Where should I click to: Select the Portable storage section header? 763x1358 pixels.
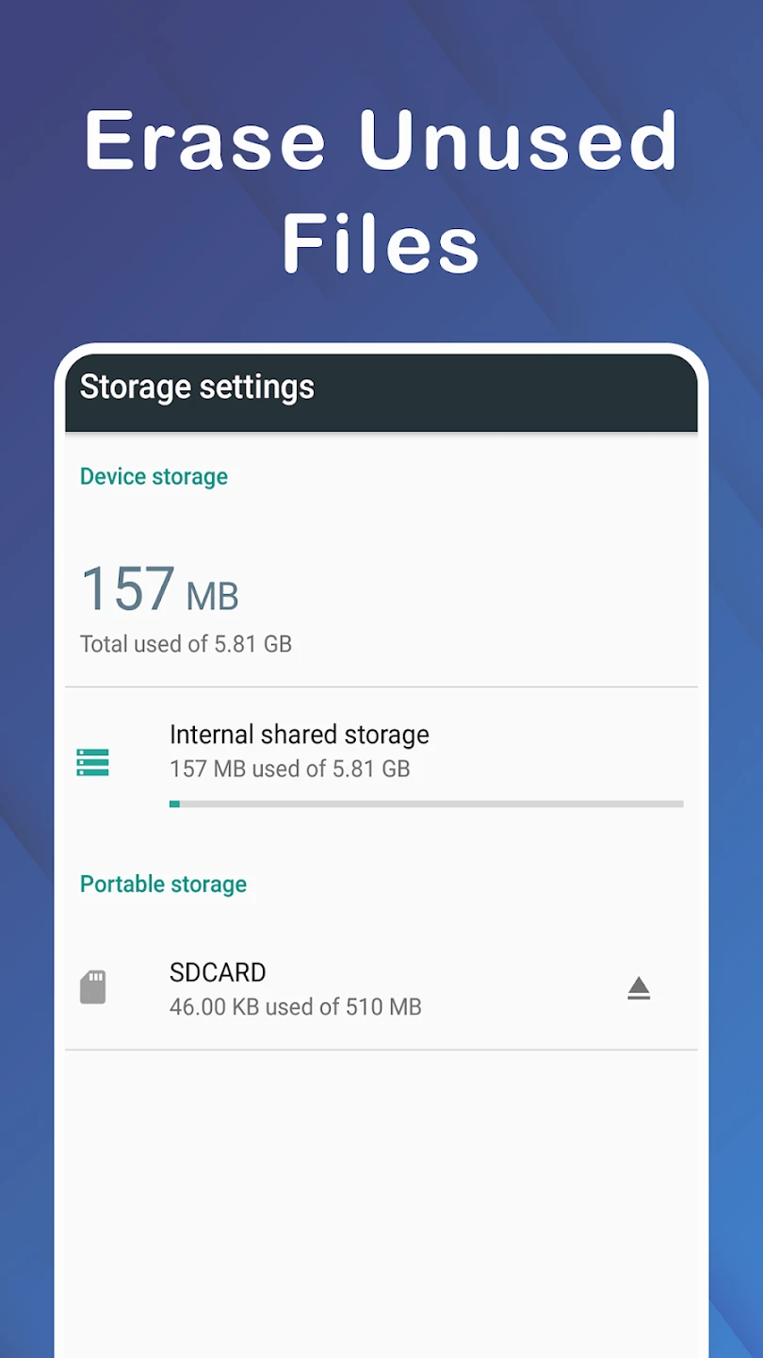tap(163, 884)
